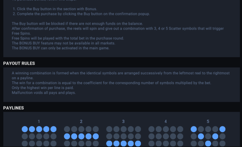Click the 'Malfunction voids all pays and plays' text
Image resolution: width=242 pixels, height=147 pixels.
pos(44,93)
